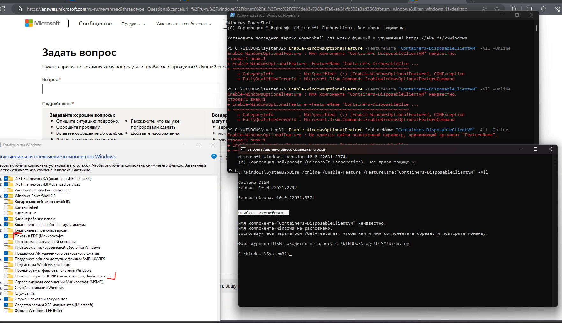This screenshot has width=562, height=323.
Task: Click the Read aloud icon in address bar
Action: click(x=484, y=9)
